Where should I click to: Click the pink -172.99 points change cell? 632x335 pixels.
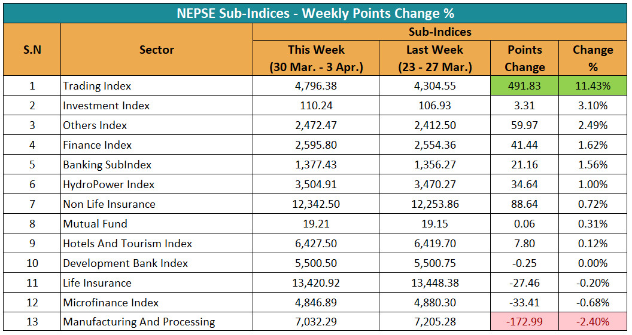pos(524,322)
